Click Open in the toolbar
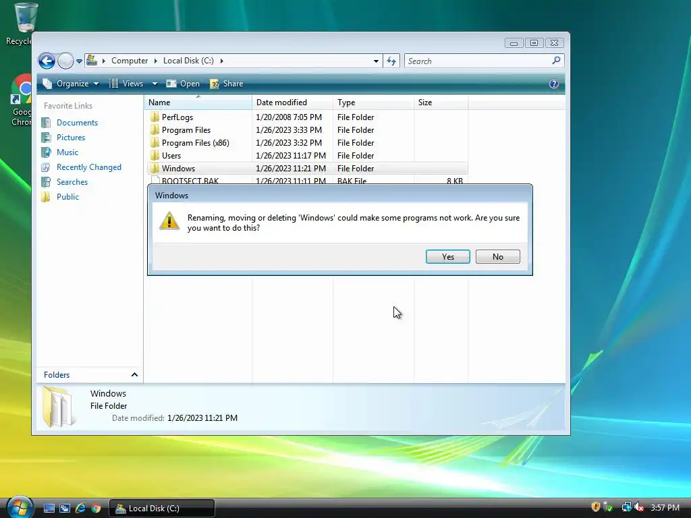Viewport: 691px width, 518px height. (183, 84)
